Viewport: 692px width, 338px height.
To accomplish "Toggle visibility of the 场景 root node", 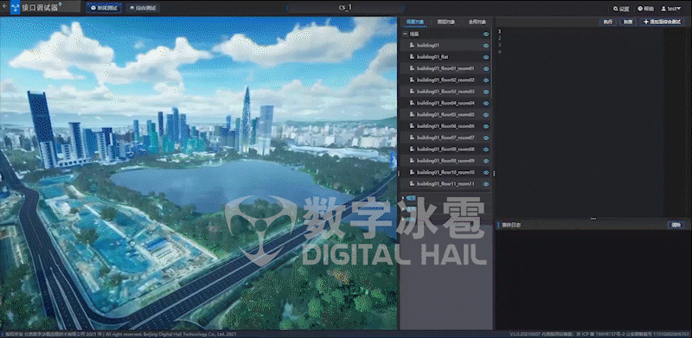I will [x=486, y=34].
